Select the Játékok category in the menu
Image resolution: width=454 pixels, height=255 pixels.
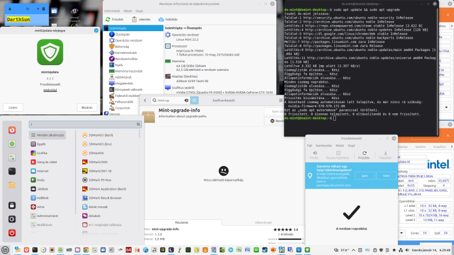click(x=48, y=189)
